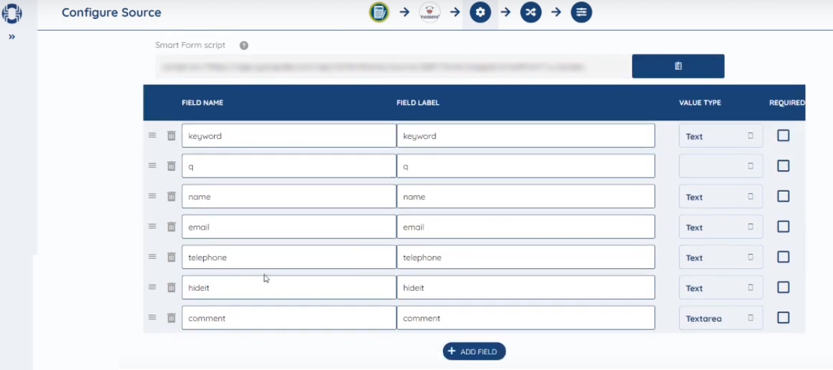Delete the email field row
This screenshot has height=370, width=833.
171,226
